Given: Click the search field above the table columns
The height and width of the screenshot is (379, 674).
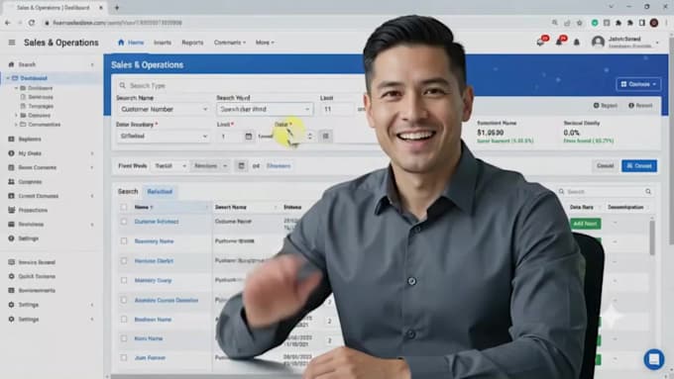Looking at the screenshot, I should [605, 191].
